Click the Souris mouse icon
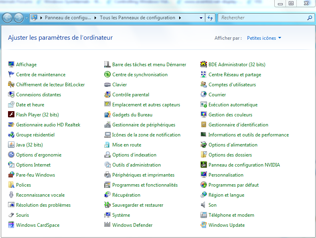316x238 pixels. 11,215
